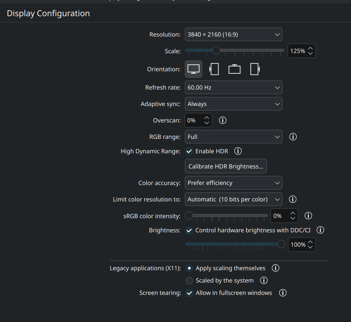
Task: Select Apply scaling themselves radio option
Action: click(189, 268)
